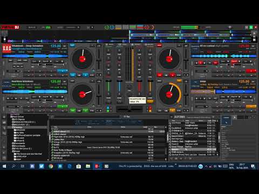This screenshot has width=259, height=194.
Task: Click the preview play button in the info panel
Action: click(235, 117)
